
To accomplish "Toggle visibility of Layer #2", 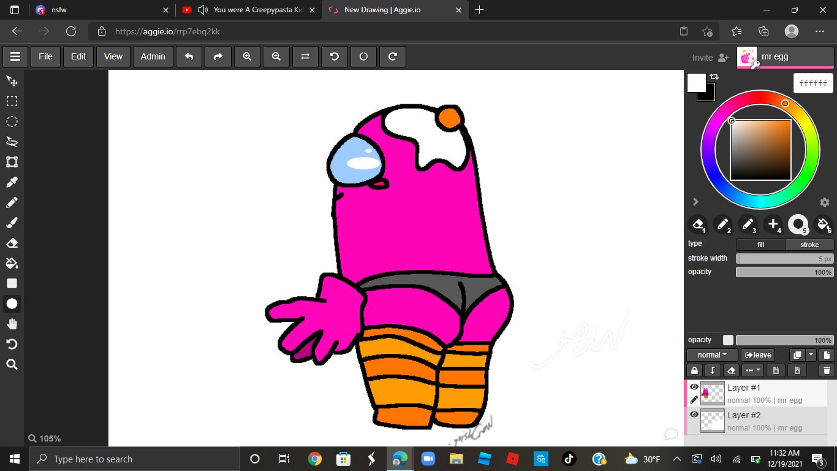I will (x=694, y=415).
